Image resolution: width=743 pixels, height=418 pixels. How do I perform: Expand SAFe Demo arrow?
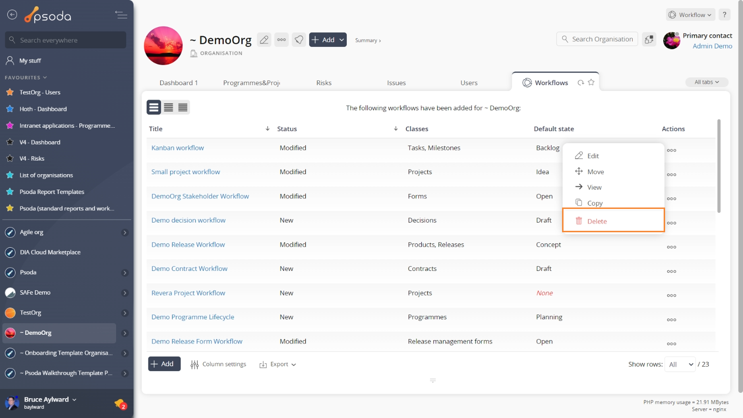click(x=125, y=293)
